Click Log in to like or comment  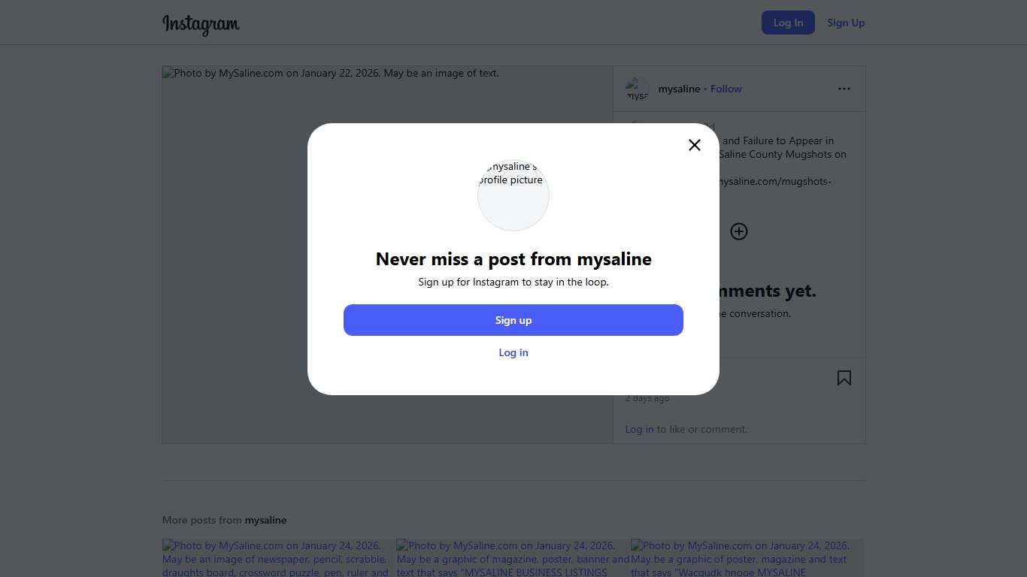click(x=639, y=429)
